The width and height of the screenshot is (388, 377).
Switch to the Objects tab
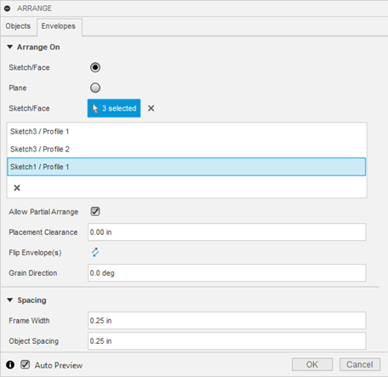(18, 26)
